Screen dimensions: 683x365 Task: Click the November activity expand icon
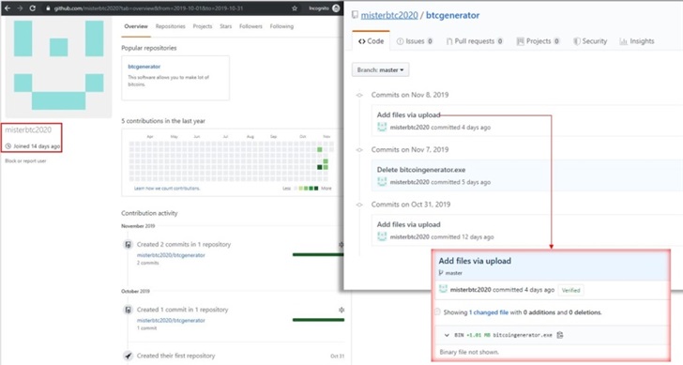click(x=341, y=244)
